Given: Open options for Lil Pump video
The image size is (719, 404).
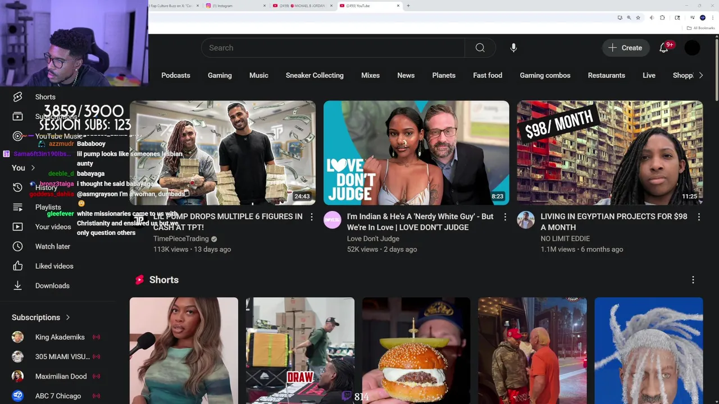Looking at the screenshot, I should [312, 217].
